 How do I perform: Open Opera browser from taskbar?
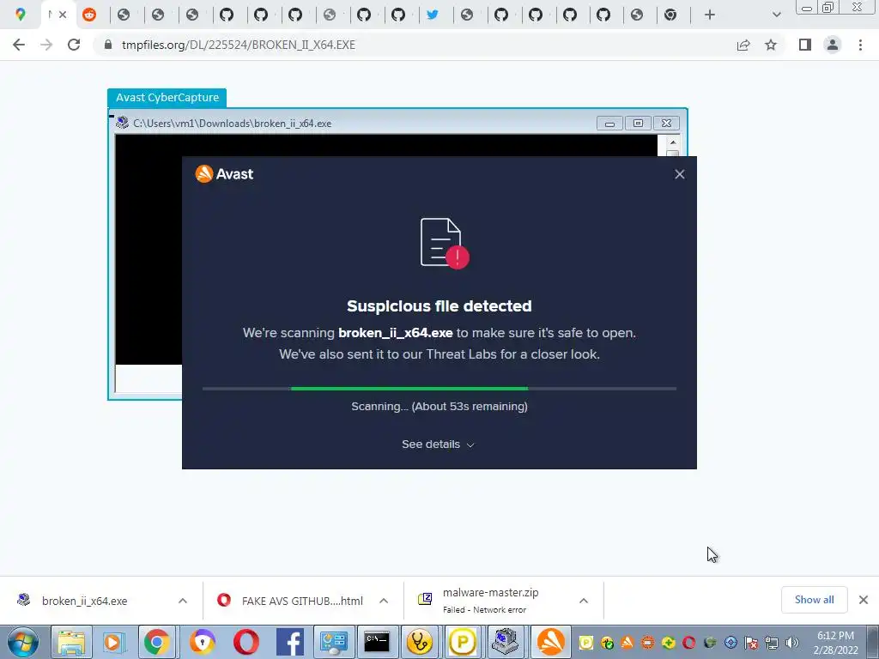[x=246, y=642]
